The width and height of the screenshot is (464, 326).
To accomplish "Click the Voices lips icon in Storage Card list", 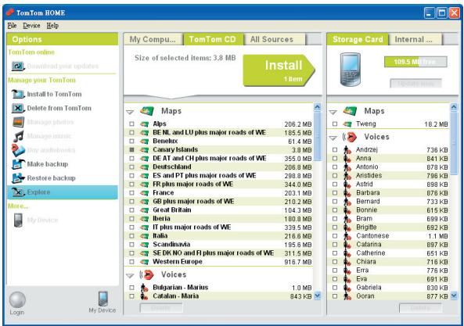I will tap(350, 137).
